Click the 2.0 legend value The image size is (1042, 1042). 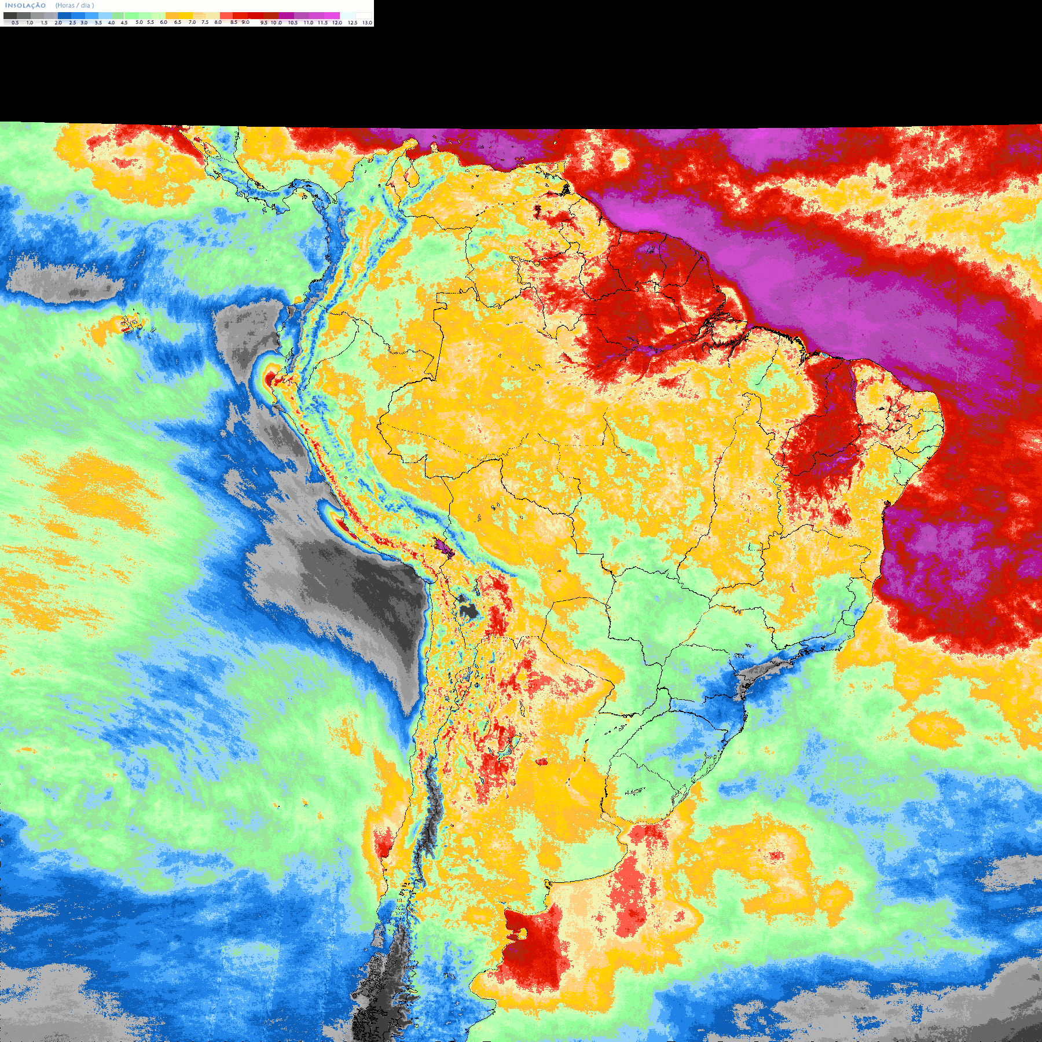tap(58, 23)
